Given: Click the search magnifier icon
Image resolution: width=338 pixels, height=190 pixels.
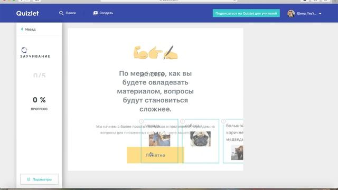Looking at the screenshot, I should 61,13.
